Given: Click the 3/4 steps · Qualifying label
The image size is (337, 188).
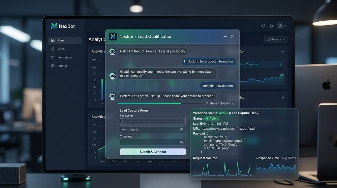Looking at the screenshot, I should click(219, 103).
